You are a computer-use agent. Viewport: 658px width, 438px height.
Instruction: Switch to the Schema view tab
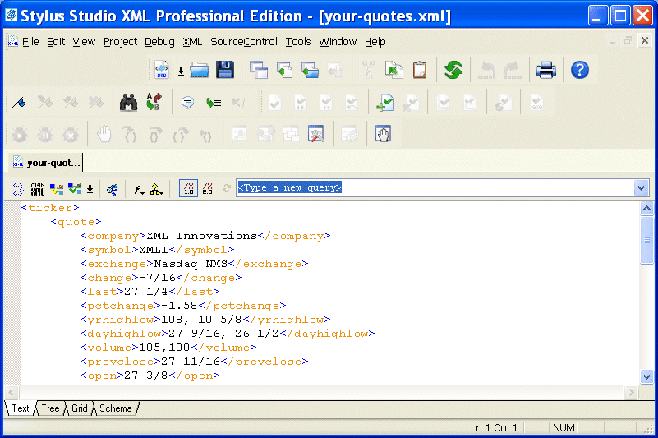pyautogui.click(x=115, y=408)
